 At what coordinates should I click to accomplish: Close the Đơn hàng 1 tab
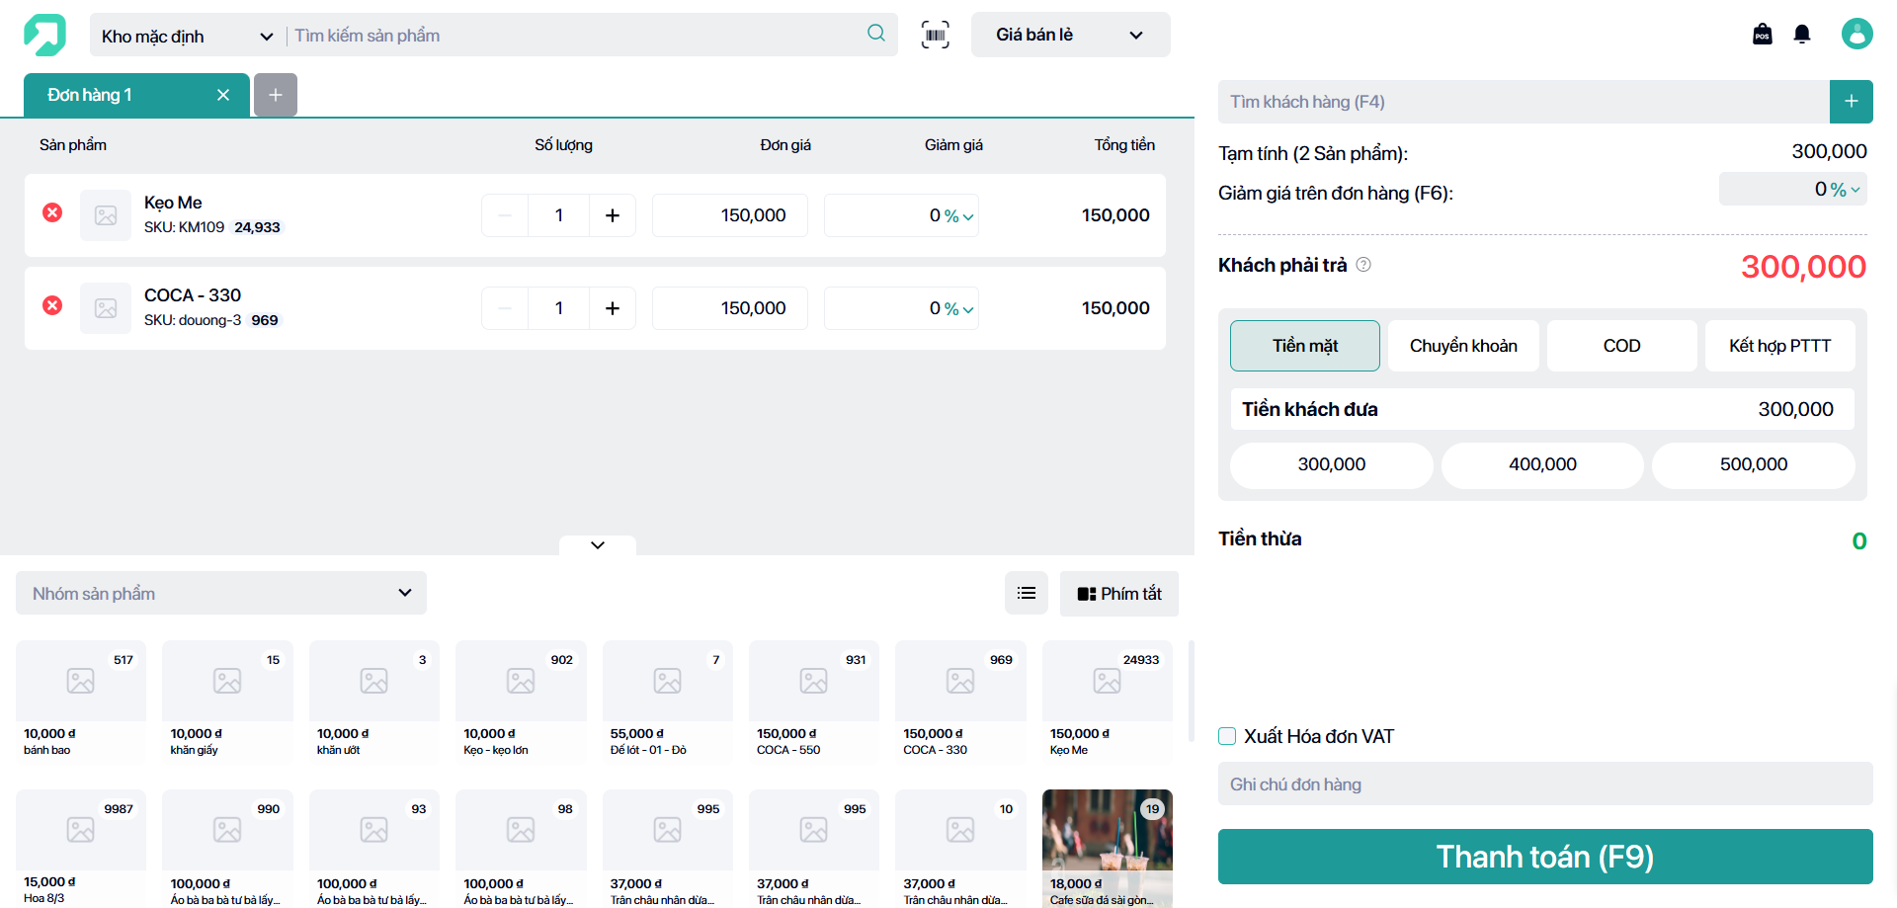tap(223, 95)
